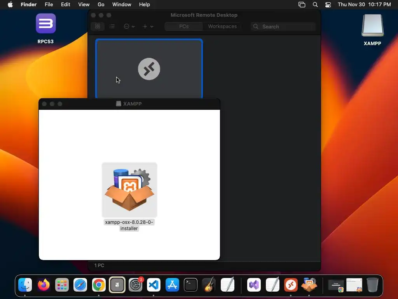The width and height of the screenshot is (398, 299).
Task: Open the TextEdit icon beside Visual Studio in the Dock
Action: 272,285
